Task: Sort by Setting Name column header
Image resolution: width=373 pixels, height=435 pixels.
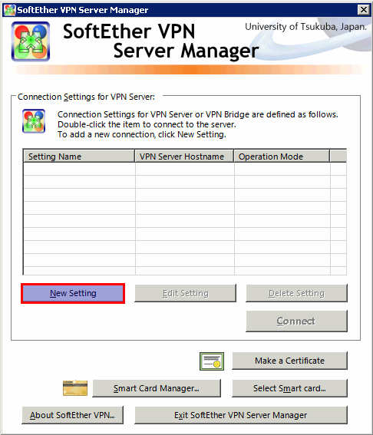Action: [79, 157]
